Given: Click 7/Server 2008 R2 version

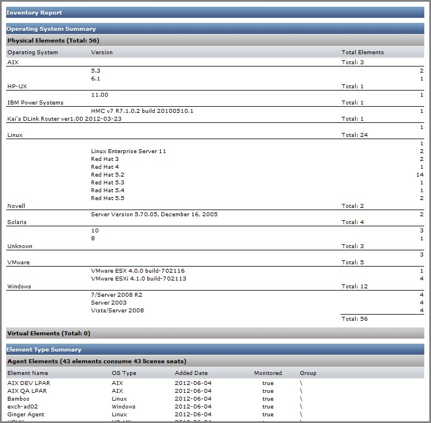Looking at the screenshot, I should click(117, 295).
